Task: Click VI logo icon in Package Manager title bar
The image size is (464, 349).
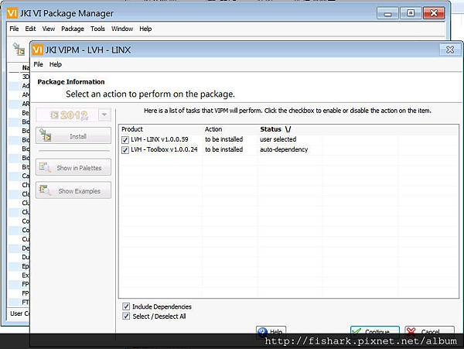Action: [12, 13]
